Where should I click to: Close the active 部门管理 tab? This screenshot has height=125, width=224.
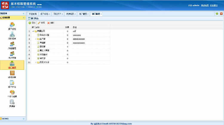[x=101, y=14]
